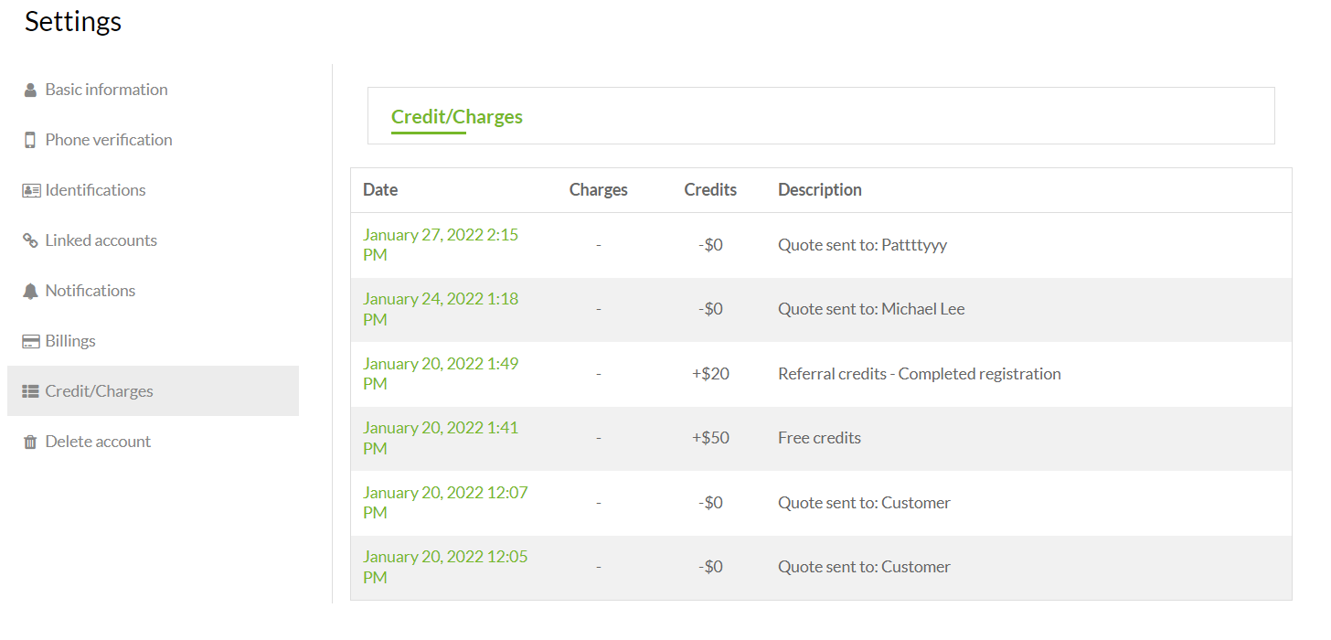Screen dimensions: 1331x640
Task: Click the Referral credits description row
Action: [x=919, y=374]
